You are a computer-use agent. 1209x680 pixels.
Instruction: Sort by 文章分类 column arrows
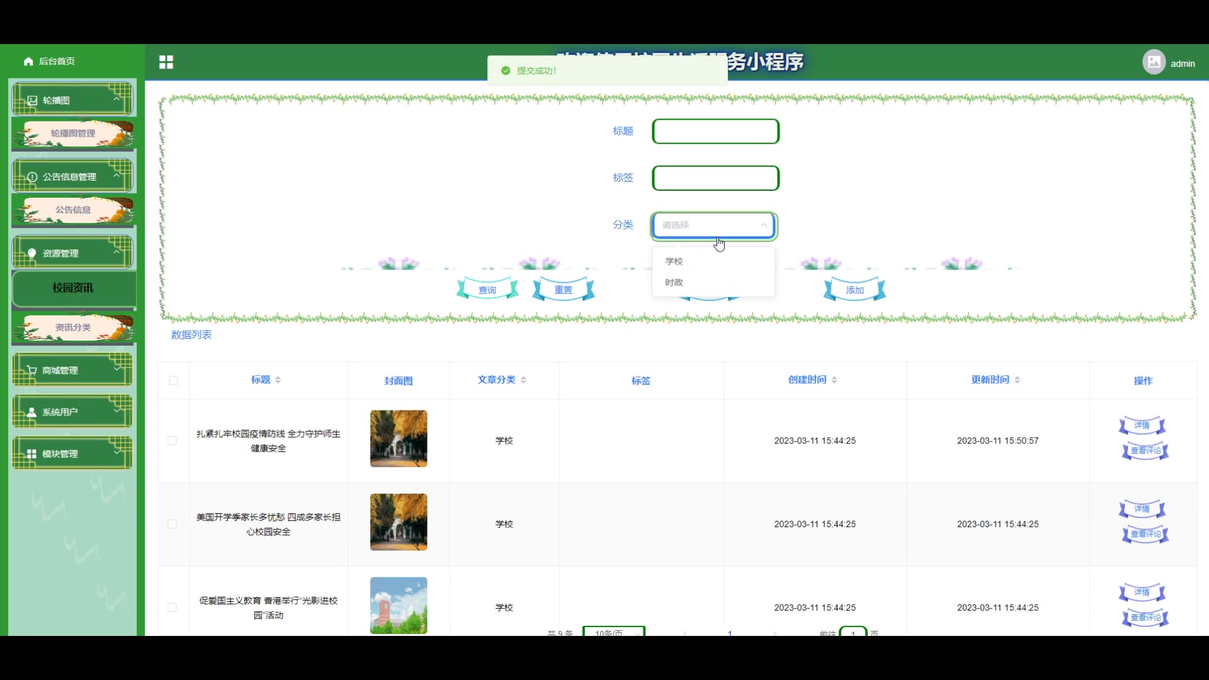523,380
